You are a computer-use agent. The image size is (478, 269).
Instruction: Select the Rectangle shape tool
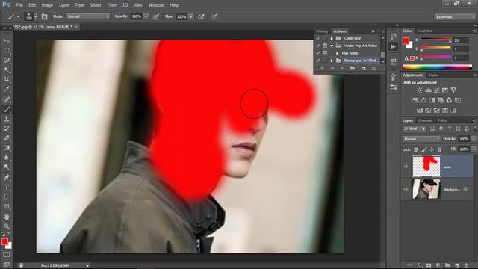pos(7,207)
